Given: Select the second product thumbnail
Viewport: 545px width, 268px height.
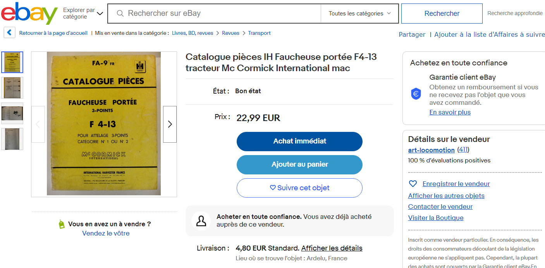Looking at the screenshot, I should 12,88.
